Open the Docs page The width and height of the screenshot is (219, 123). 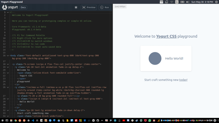click(23, 7)
